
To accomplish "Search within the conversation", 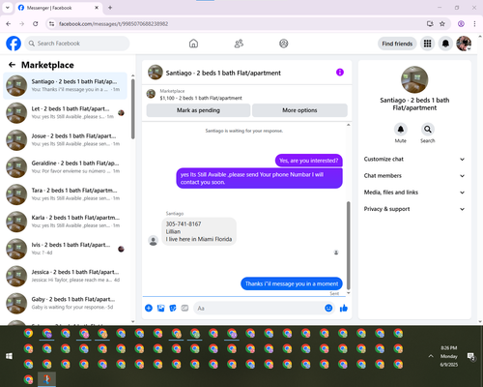I will point(427,130).
